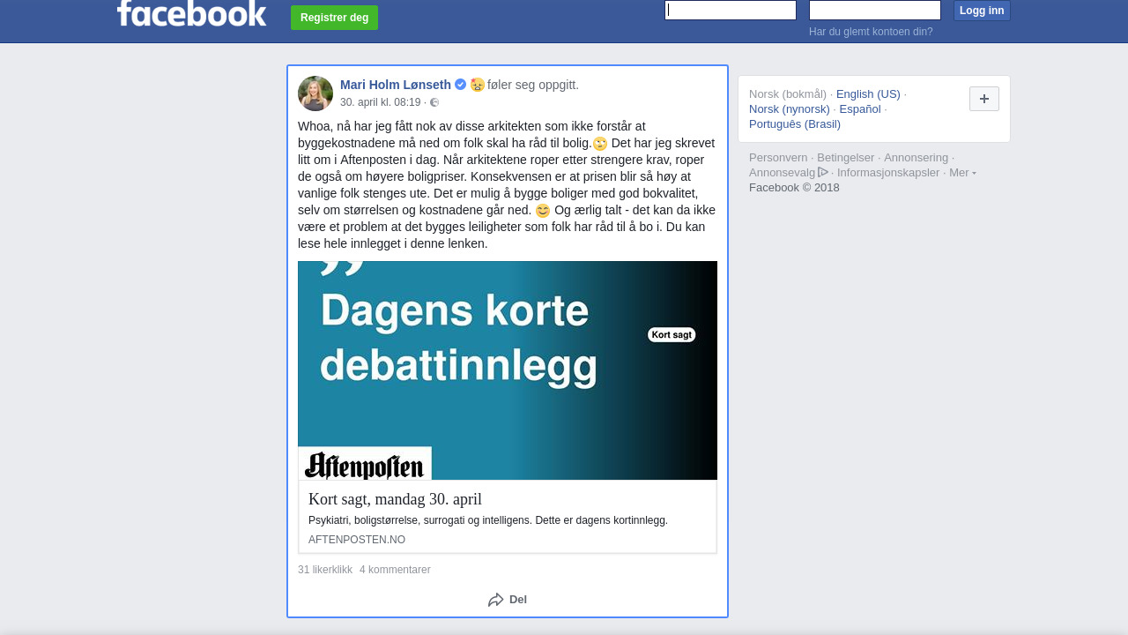Click the AdChoices triangle icon
1128x635 pixels.
pyautogui.click(x=823, y=172)
